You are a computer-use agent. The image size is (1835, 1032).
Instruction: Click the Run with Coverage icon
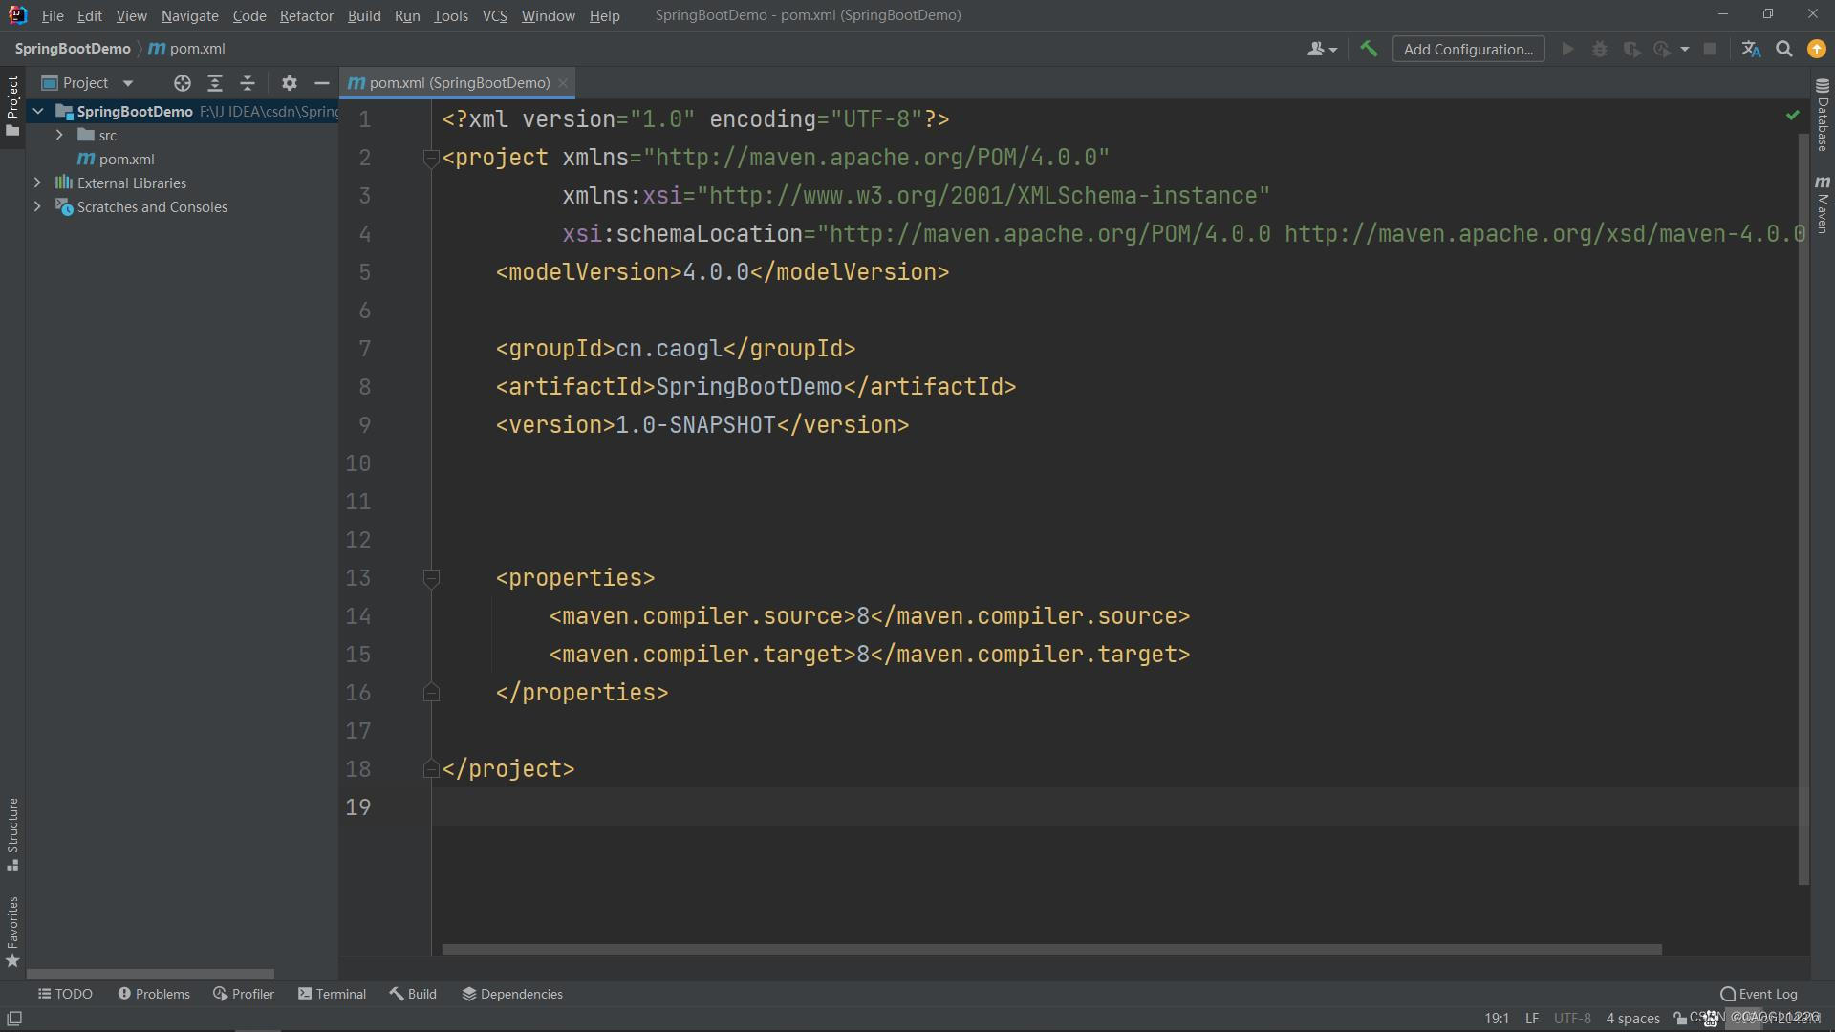[x=1631, y=49]
